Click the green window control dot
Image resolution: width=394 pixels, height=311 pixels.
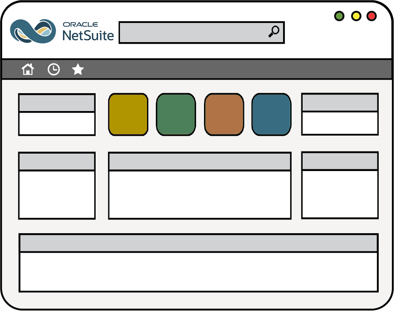pos(339,16)
